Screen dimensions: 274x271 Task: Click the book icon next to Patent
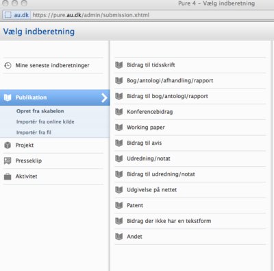point(119,205)
